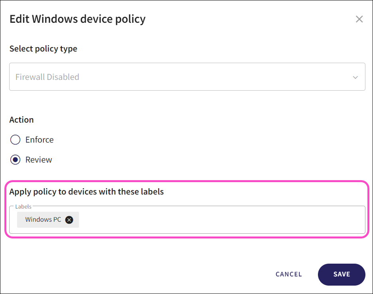Click the small Labels field caption

tap(23, 207)
